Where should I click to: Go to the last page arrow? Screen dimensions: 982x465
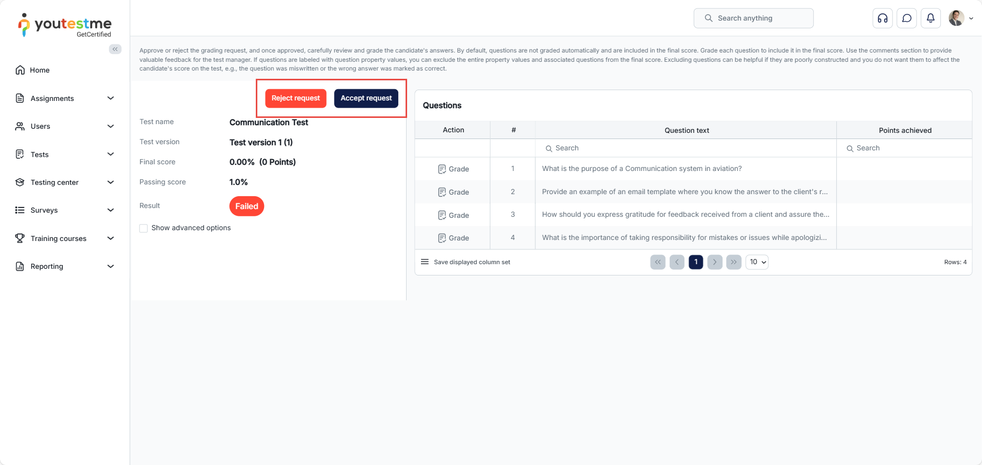click(733, 262)
